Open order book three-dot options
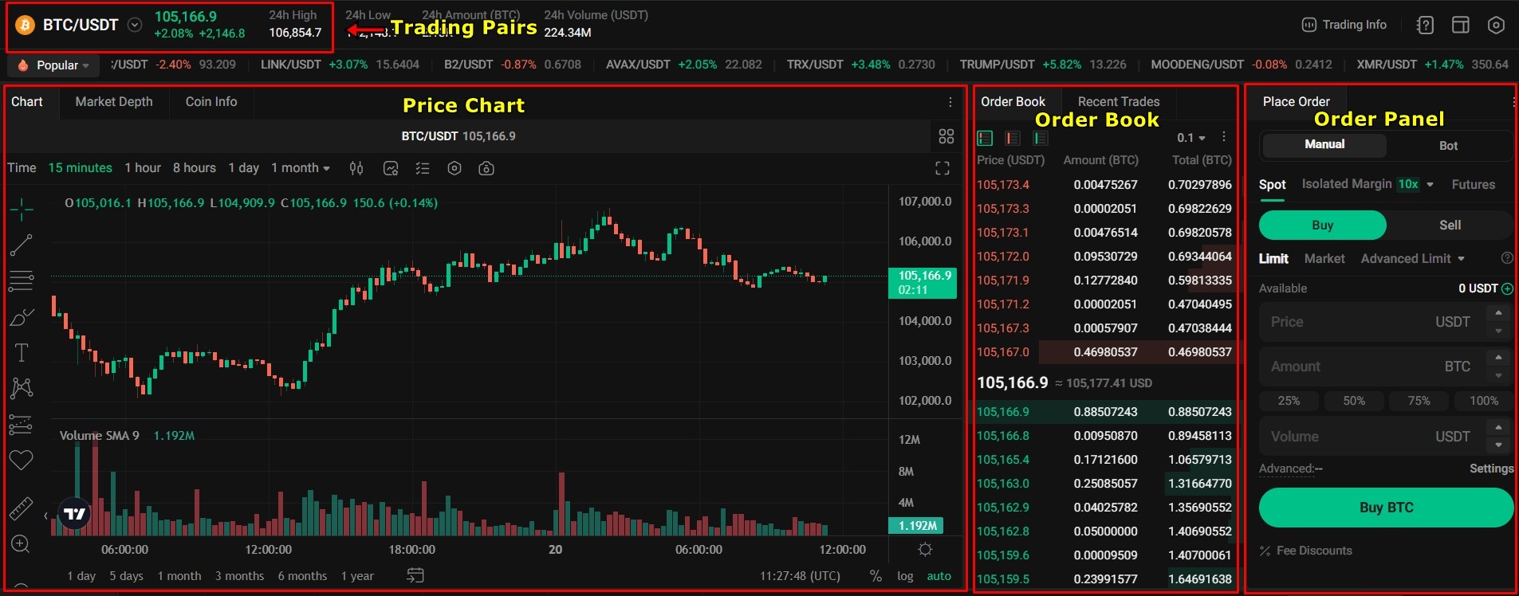 click(x=1224, y=137)
